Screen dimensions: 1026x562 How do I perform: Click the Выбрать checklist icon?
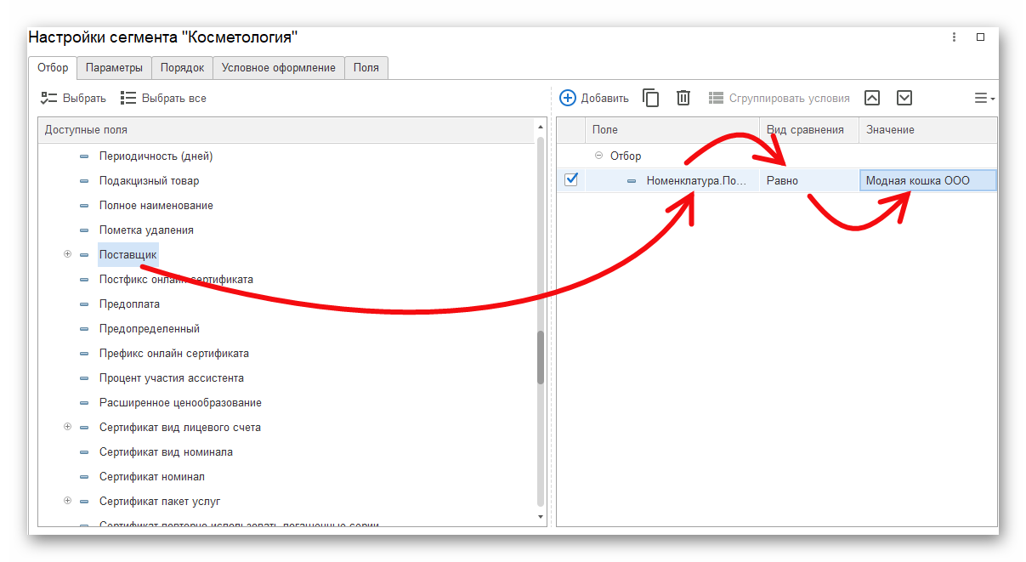pyautogui.click(x=49, y=98)
